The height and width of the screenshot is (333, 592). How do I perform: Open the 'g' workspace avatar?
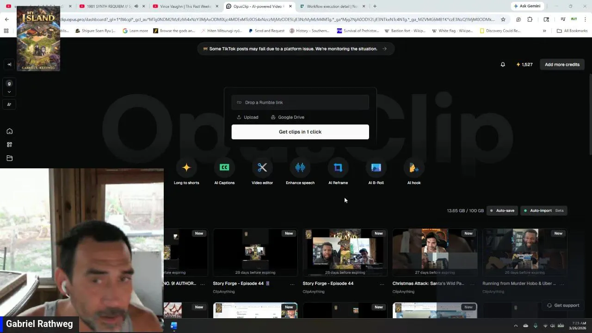(9, 84)
